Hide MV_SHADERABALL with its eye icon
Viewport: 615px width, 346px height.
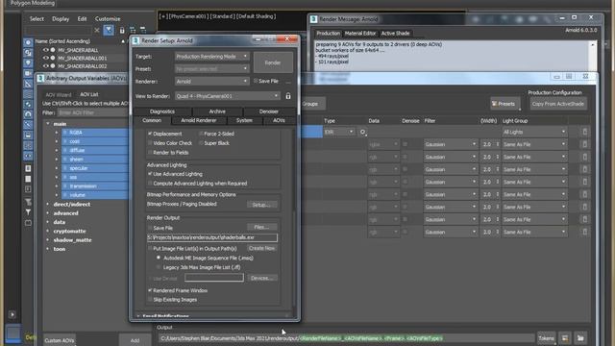click(46, 50)
